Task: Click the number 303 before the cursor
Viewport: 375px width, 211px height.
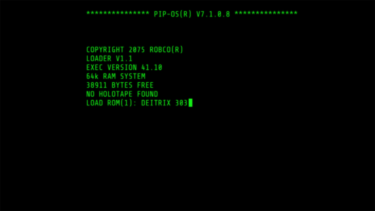Action: click(x=181, y=103)
